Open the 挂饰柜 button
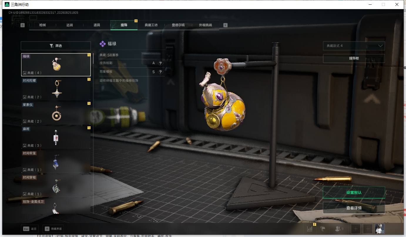The width and height of the screenshot is (406, 237). tap(354, 58)
